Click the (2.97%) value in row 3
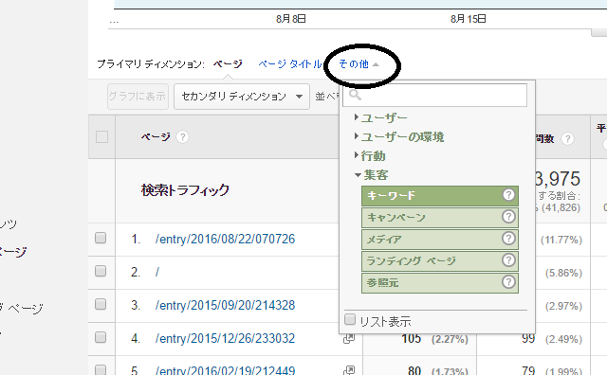This screenshot has width=607, height=375. (563, 307)
